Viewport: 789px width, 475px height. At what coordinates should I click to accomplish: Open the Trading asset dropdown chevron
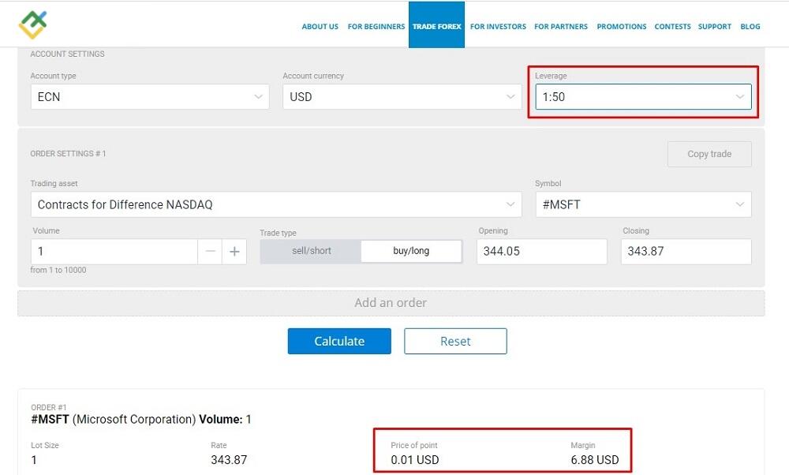tap(510, 204)
